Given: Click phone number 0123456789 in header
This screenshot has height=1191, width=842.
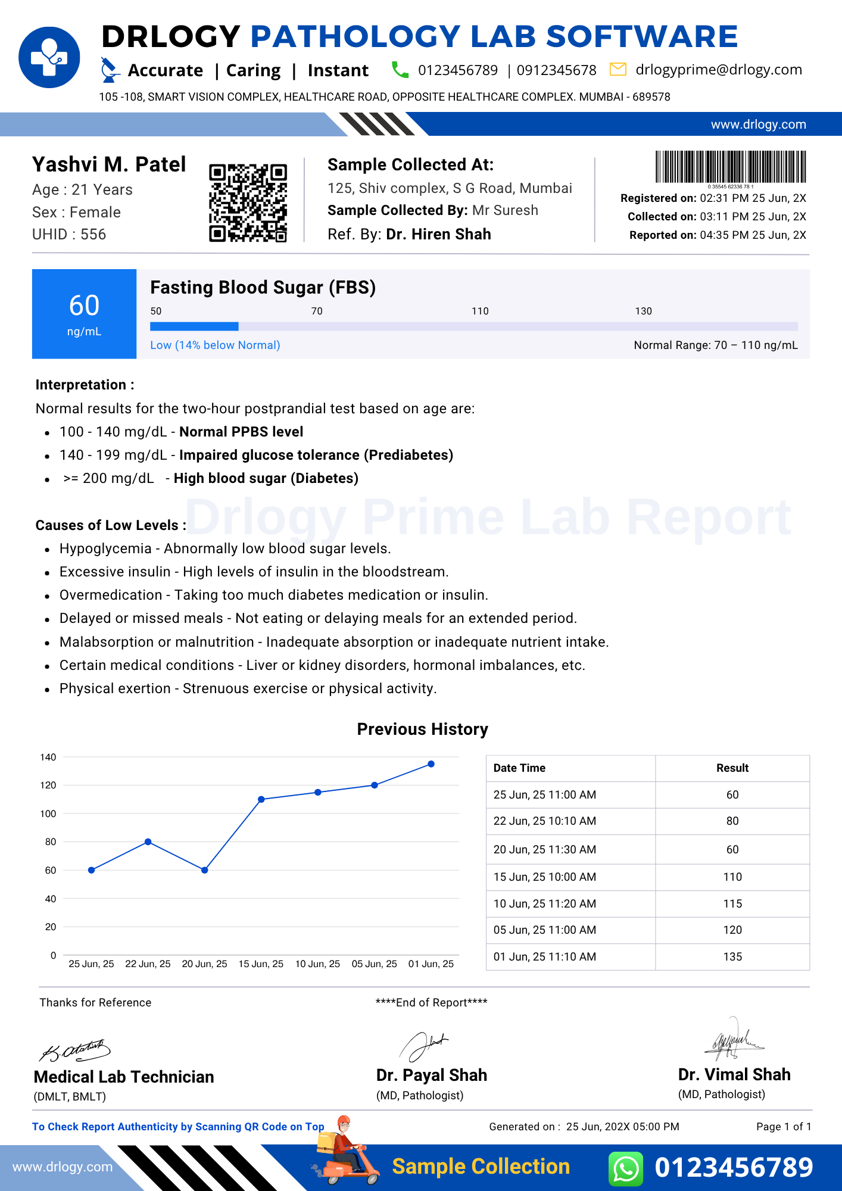Looking at the screenshot, I should 457,70.
